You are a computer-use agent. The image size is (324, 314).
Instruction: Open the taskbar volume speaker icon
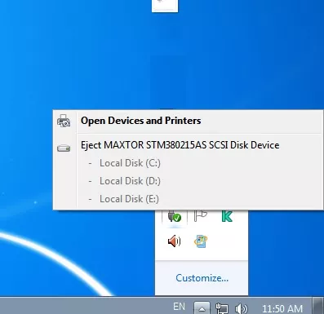[241, 308]
